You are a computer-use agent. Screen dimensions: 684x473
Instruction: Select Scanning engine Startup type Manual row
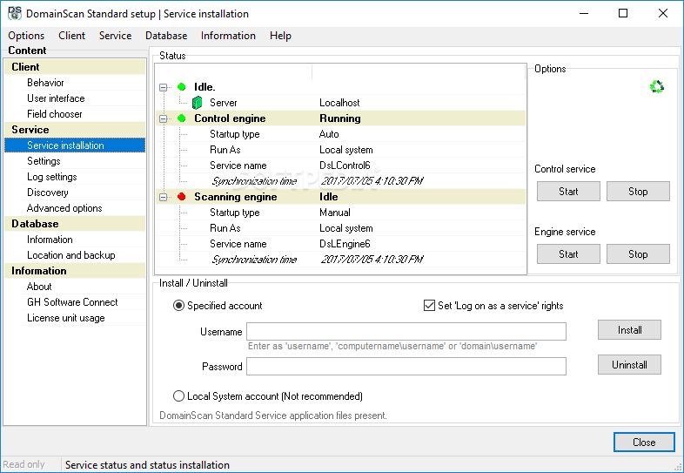coord(340,213)
